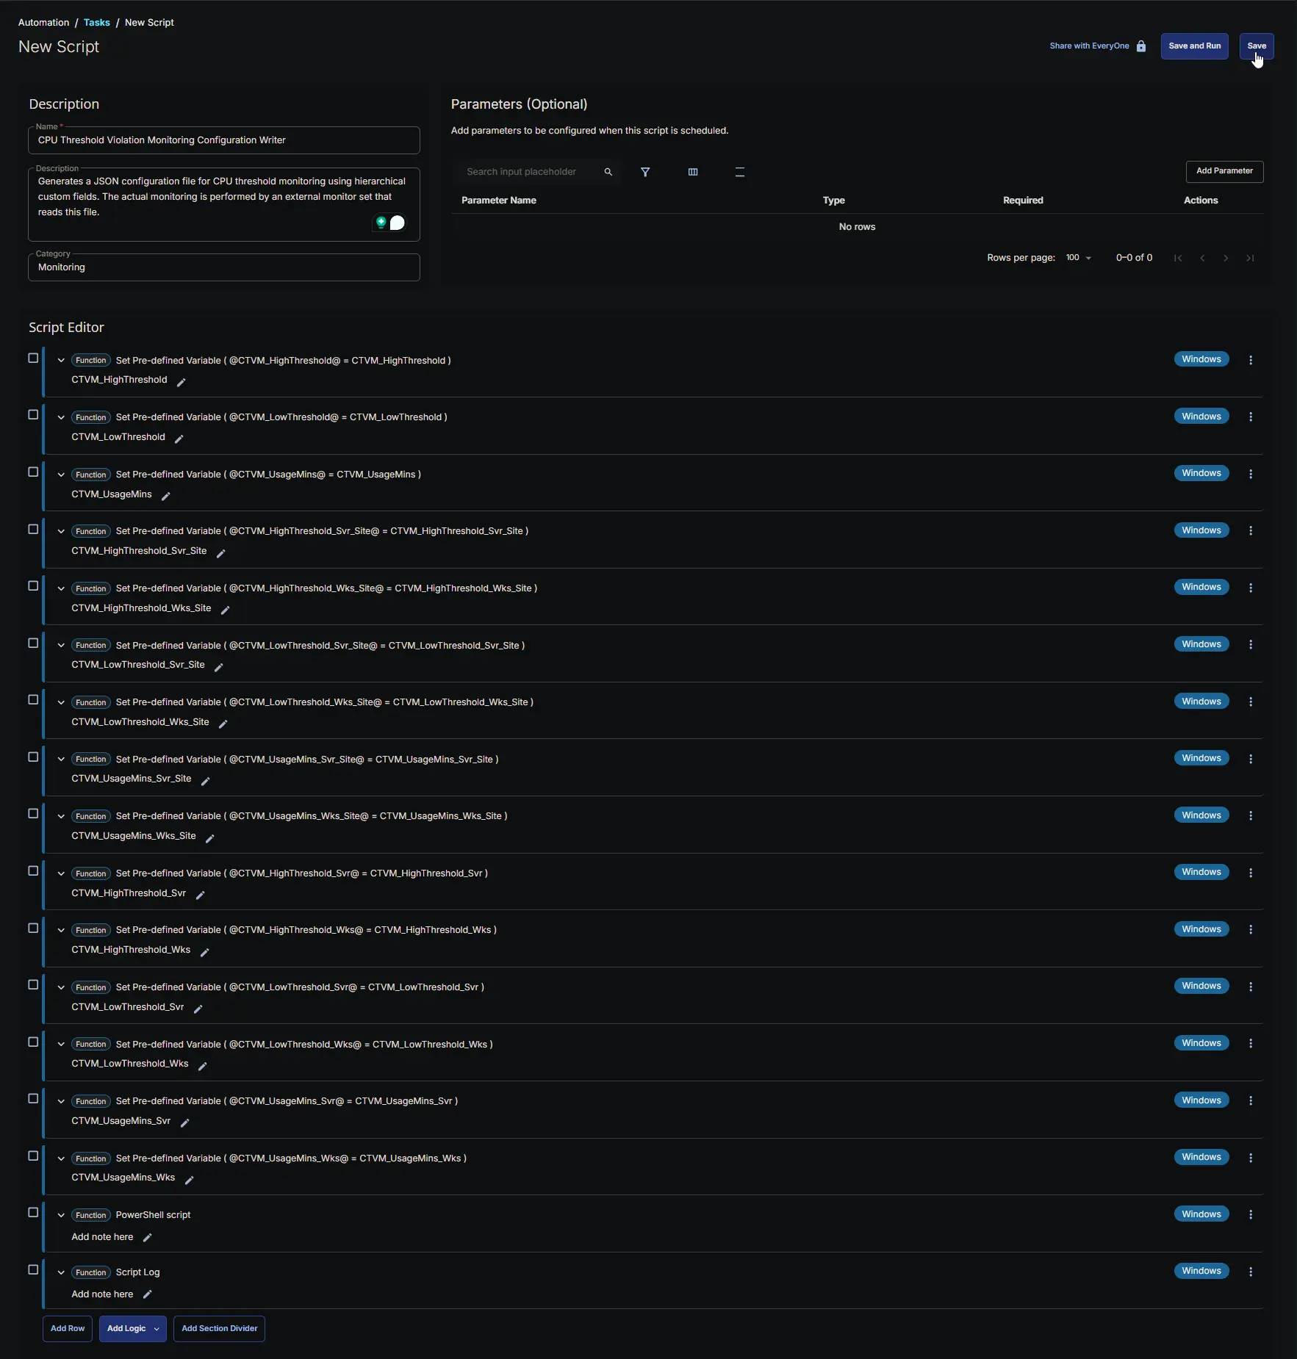Collapse the CTVM_UsageMins_Wks_Site row chevron
Image resolution: width=1297 pixels, height=1359 pixels.
coord(61,816)
